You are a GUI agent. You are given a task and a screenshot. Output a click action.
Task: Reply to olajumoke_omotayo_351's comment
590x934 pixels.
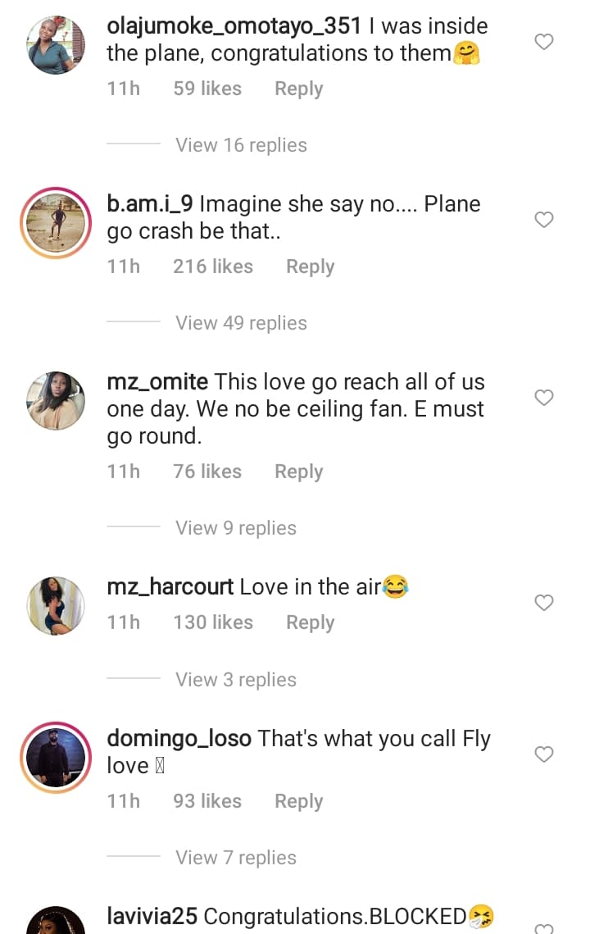click(x=298, y=89)
